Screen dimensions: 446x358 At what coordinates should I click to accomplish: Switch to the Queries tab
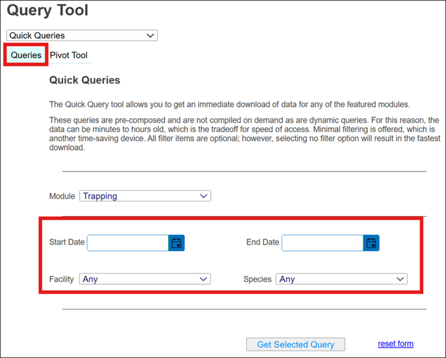[x=26, y=55]
